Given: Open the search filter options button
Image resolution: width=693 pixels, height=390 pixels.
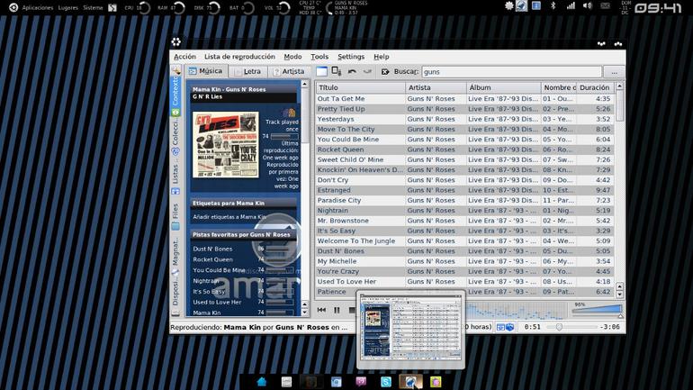Looking at the screenshot, I should pyautogui.click(x=615, y=72).
